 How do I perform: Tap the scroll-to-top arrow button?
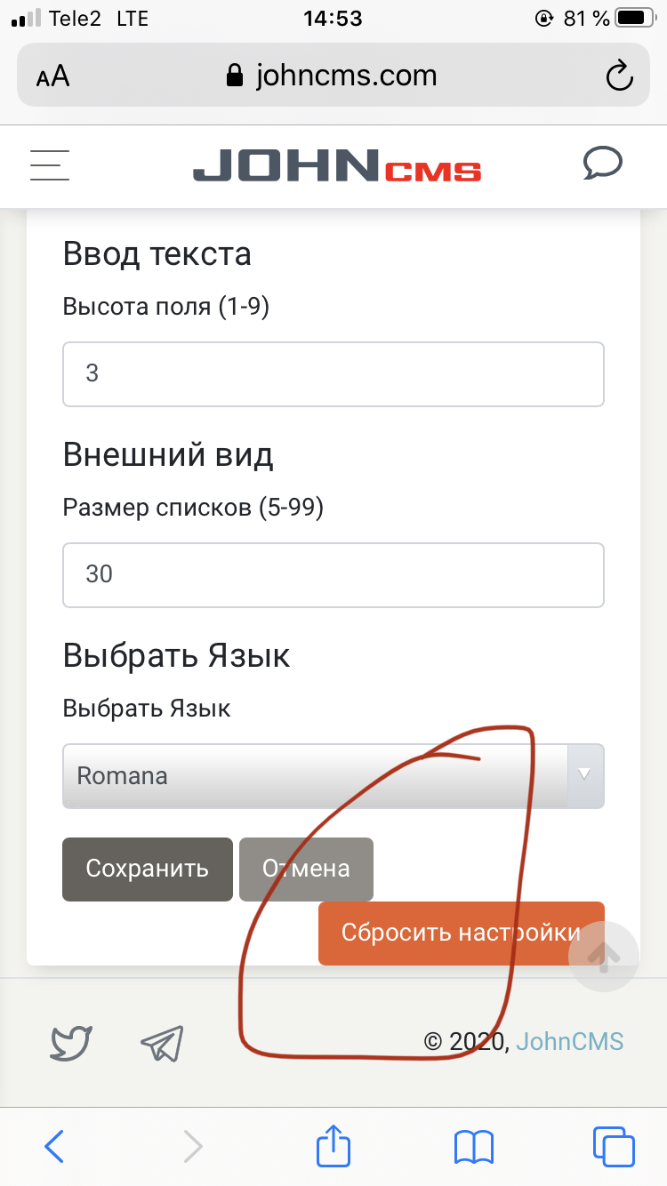pos(604,956)
